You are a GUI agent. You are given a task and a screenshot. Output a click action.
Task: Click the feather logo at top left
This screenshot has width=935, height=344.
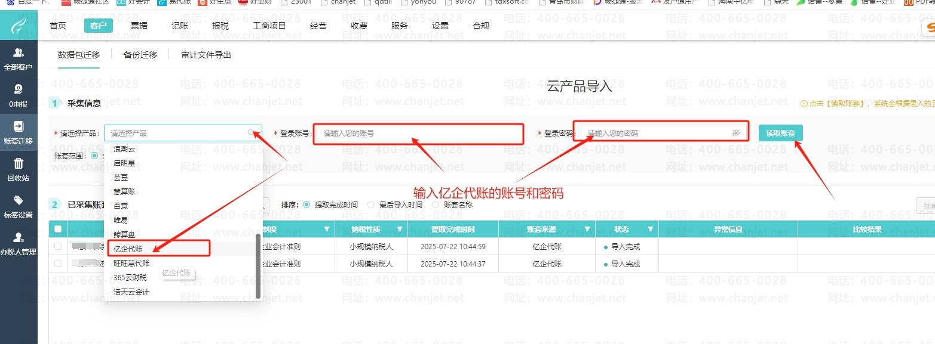(19, 26)
